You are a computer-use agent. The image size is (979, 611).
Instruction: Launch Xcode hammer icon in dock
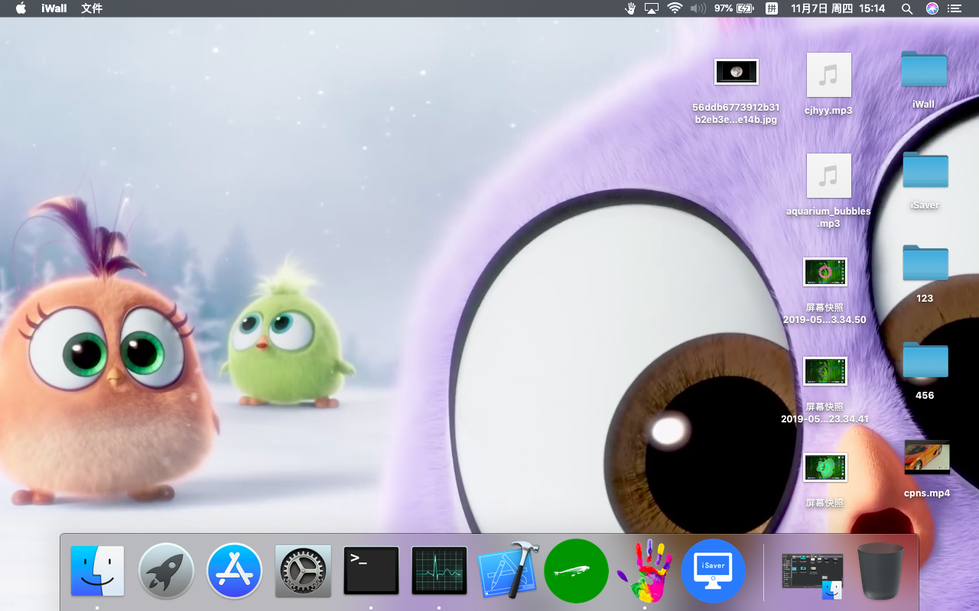point(508,570)
